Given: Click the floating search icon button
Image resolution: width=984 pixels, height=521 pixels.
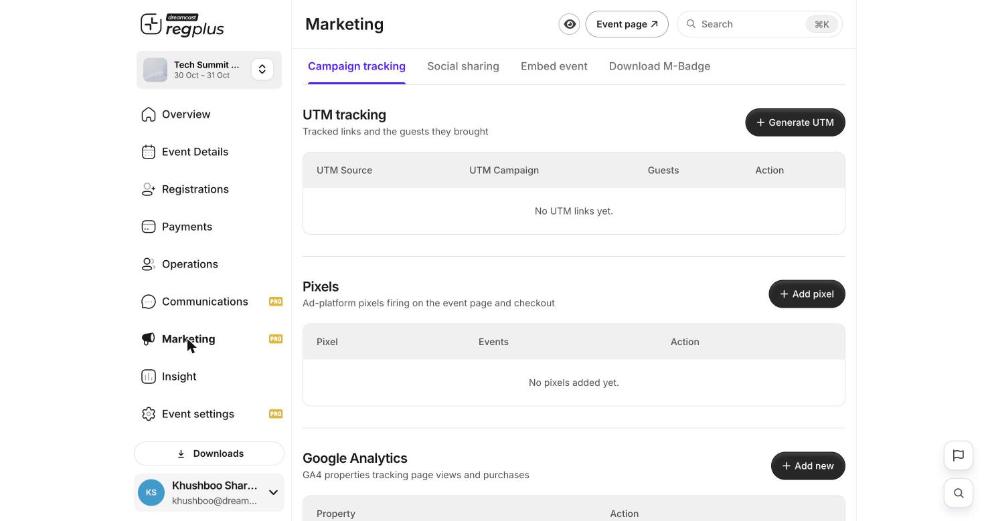Looking at the screenshot, I should (959, 493).
